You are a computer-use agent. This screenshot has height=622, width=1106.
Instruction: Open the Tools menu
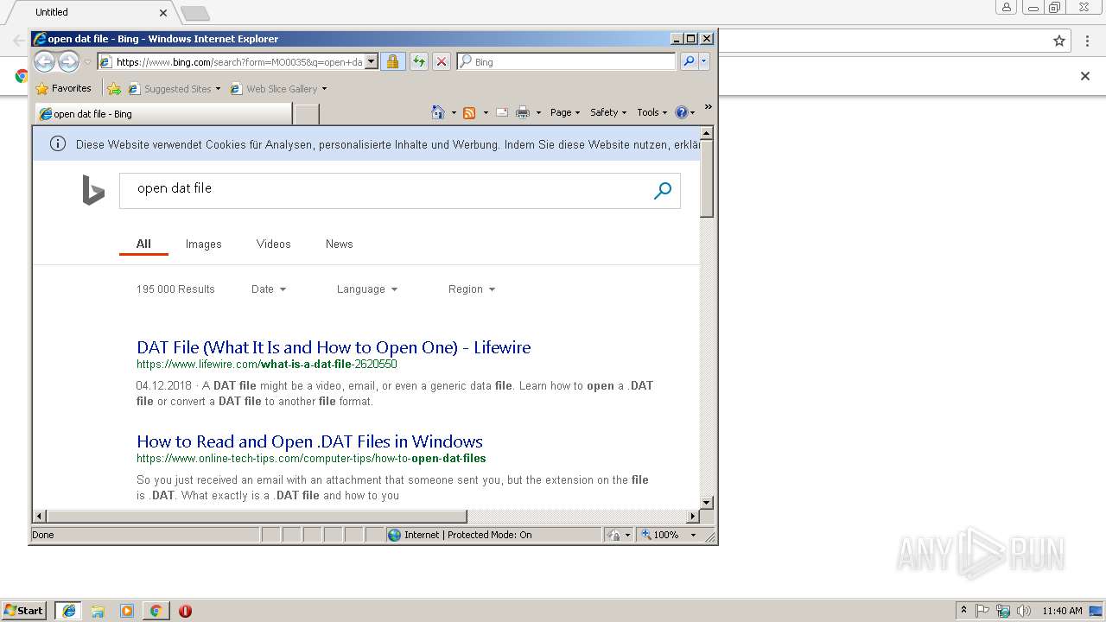click(x=652, y=112)
